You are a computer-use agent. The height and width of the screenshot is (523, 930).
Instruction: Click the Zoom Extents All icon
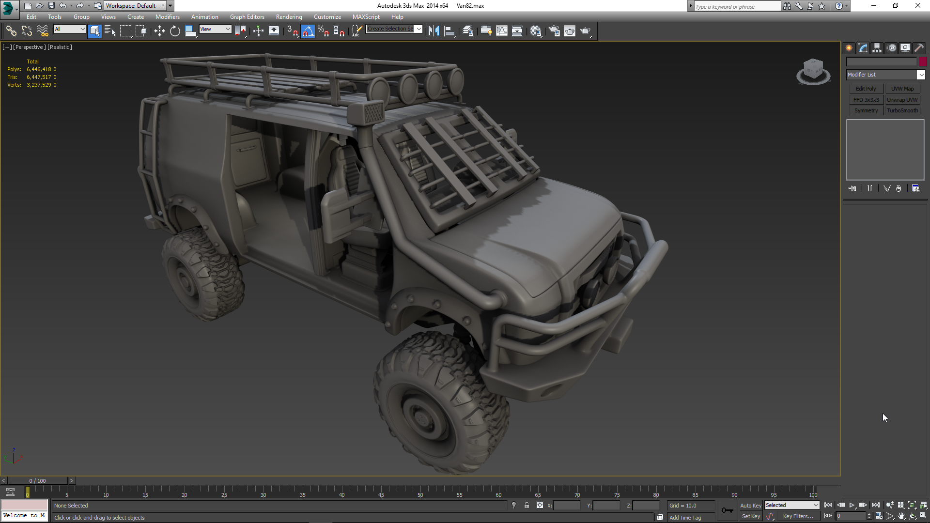pyautogui.click(x=923, y=505)
